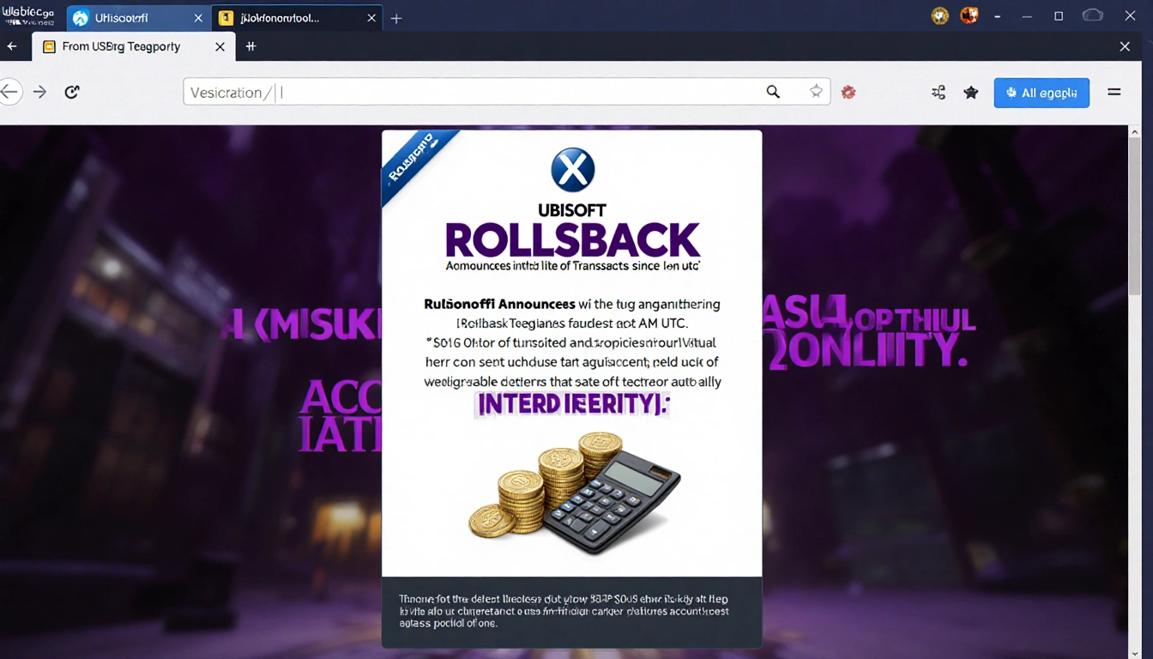Click the Ubisoft favicon on the first tab

coord(79,17)
